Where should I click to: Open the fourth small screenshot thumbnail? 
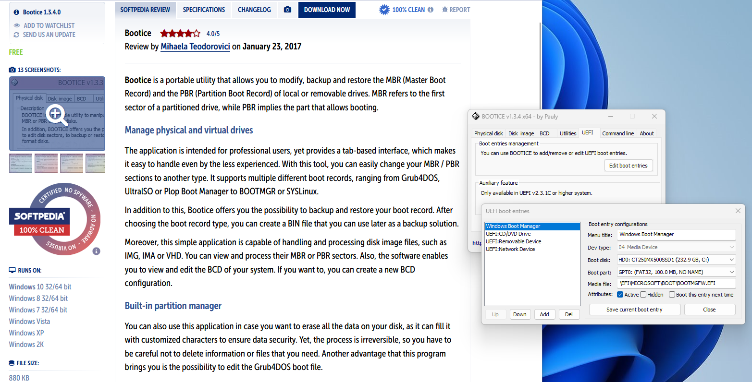95,163
